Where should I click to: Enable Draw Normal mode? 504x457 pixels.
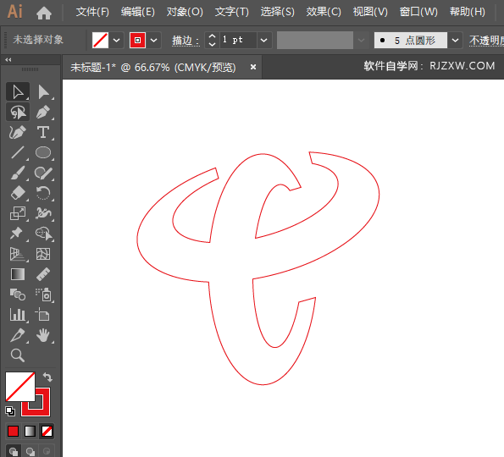coord(14,451)
